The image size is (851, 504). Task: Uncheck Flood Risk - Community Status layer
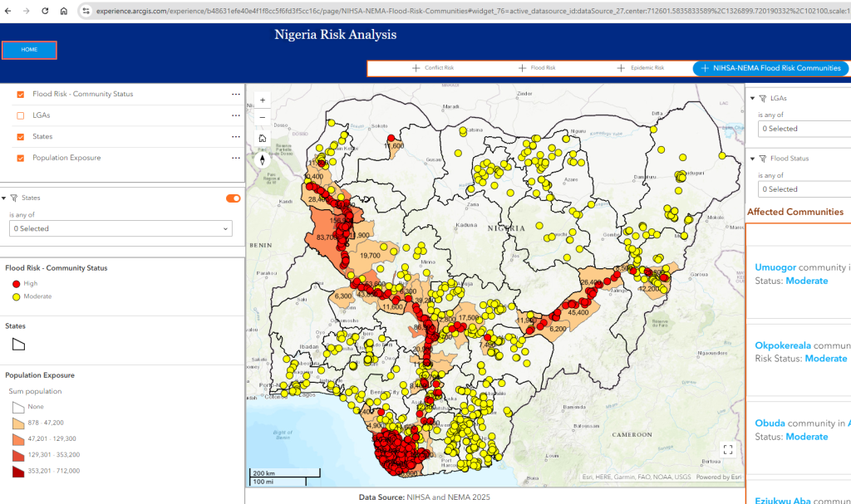coord(21,94)
